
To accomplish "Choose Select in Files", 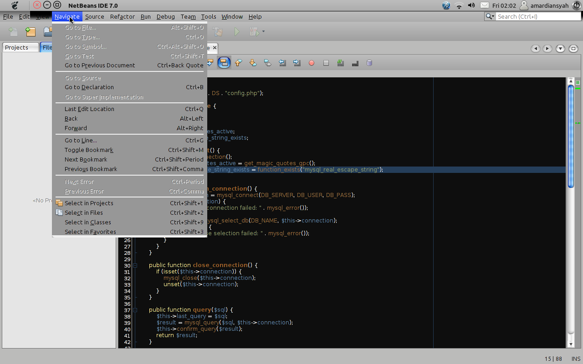I will (130, 213).
